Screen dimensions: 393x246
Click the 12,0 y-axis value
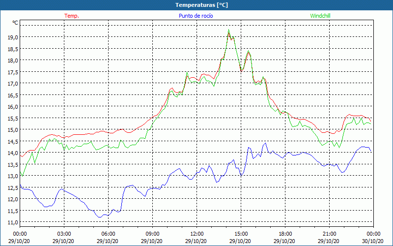tap(13, 199)
